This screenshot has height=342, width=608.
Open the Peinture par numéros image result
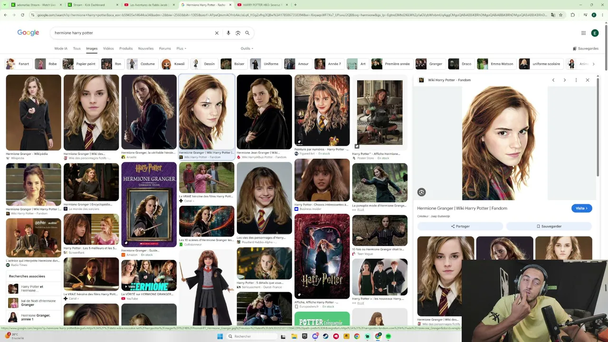[x=322, y=110]
